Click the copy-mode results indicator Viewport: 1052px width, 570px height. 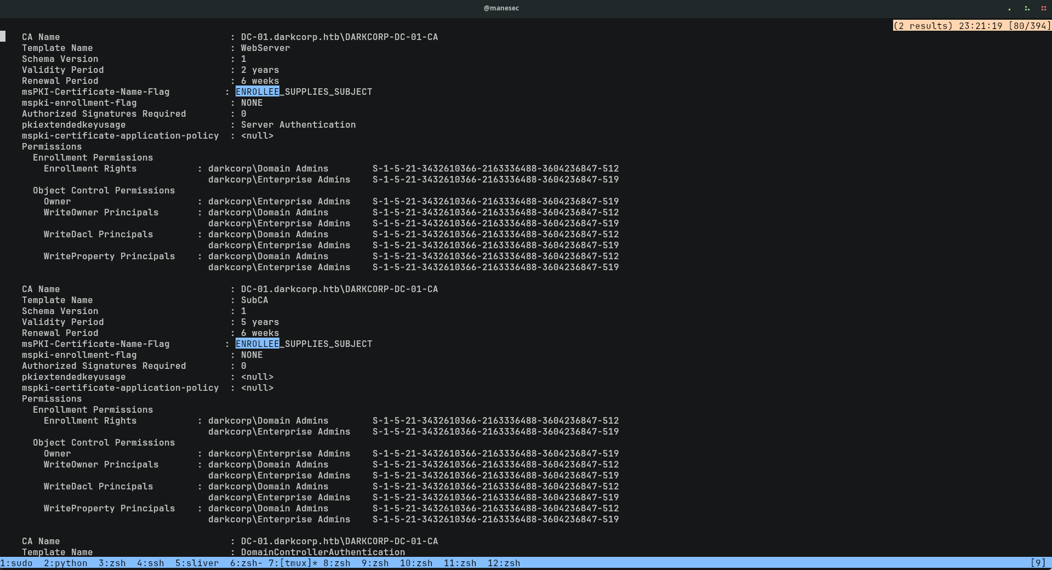[x=972, y=26]
